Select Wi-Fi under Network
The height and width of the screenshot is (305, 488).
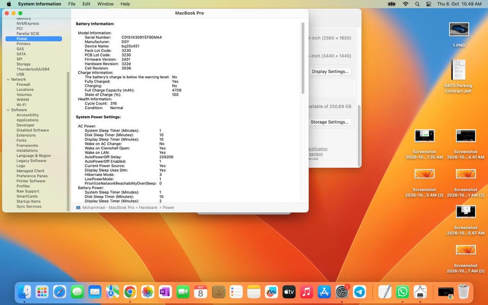coord(21,105)
